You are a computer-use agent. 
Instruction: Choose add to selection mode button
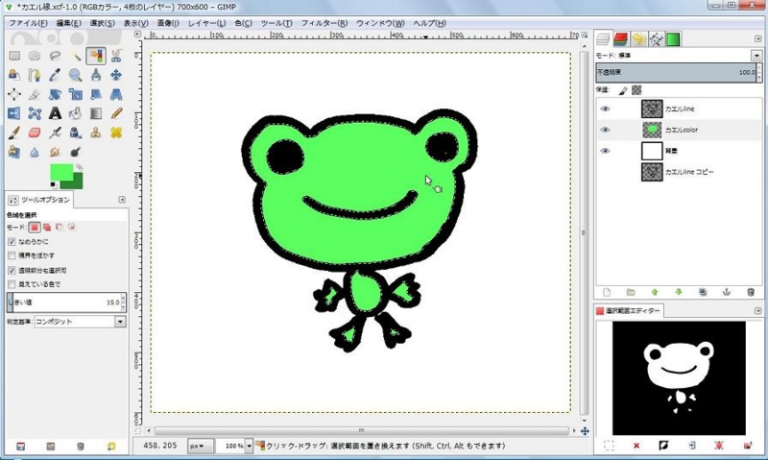[x=47, y=228]
